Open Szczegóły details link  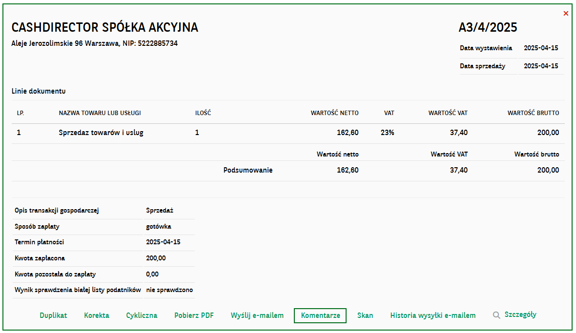[520, 314]
